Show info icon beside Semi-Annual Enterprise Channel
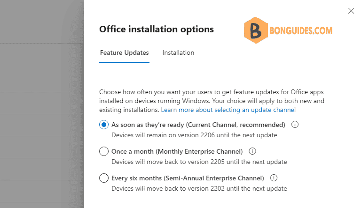Viewport: 361px width, 208px height. pyautogui.click(x=274, y=178)
